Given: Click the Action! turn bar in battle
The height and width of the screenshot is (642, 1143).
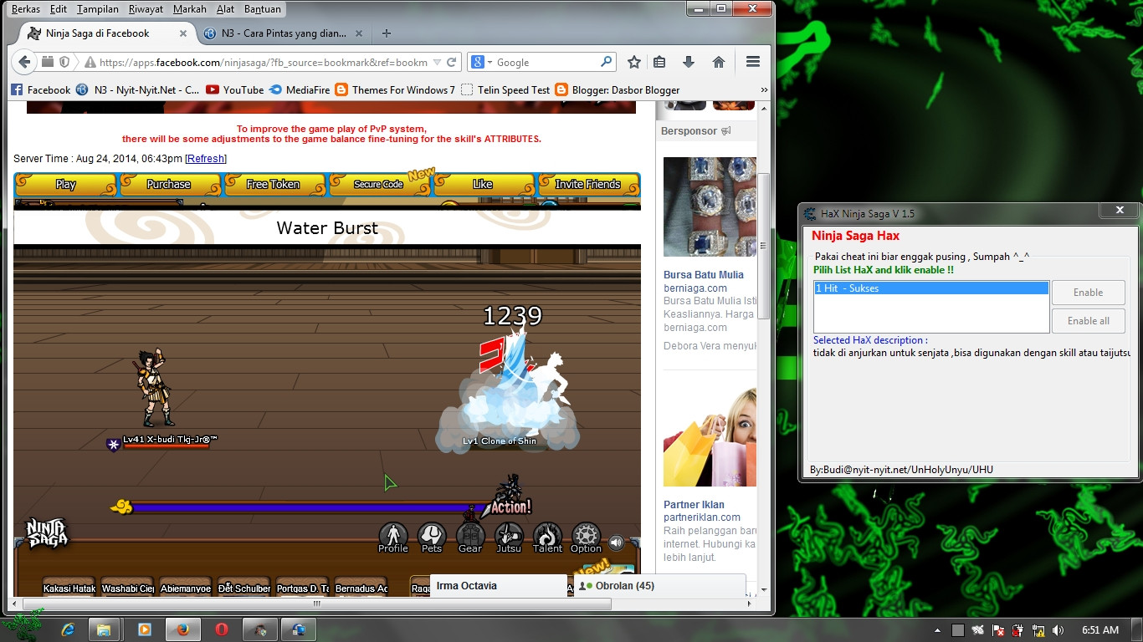Looking at the screenshot, I should [x=322, y=507].
